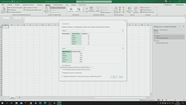186x105 pixels.
Task: Click the Refresh All icon
Action: pyautogui.click(x=46, y=9)
